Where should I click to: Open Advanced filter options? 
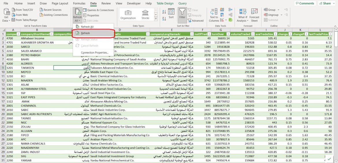coord(196,21)
